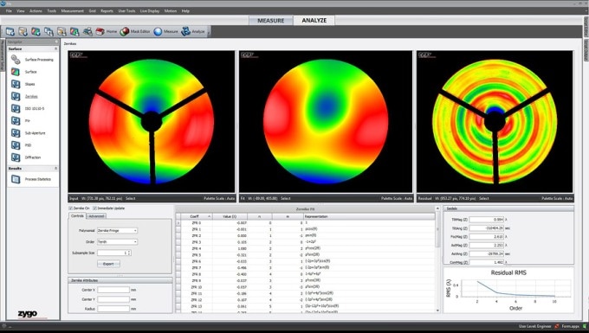The image size is (589, 333).
Task: Open the Sub-Aperture navigator icon
Action: pyautogui.click(x=16, y=132)
